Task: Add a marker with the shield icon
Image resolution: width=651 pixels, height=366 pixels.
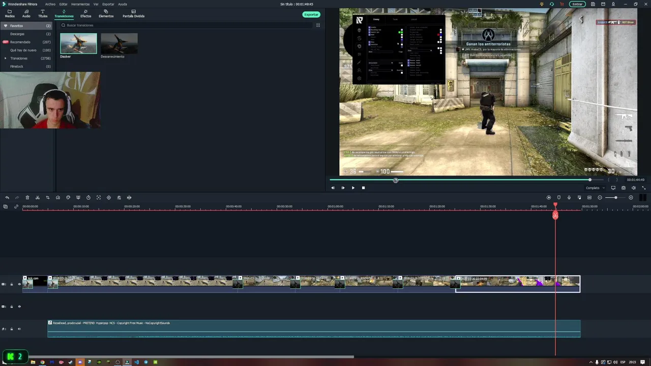Action: (x=559, y=197)
